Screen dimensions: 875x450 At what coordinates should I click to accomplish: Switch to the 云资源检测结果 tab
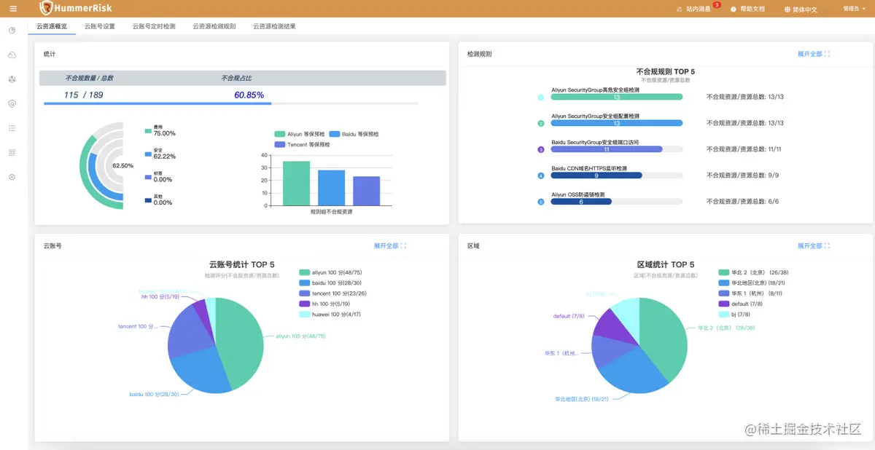(274, 26)
